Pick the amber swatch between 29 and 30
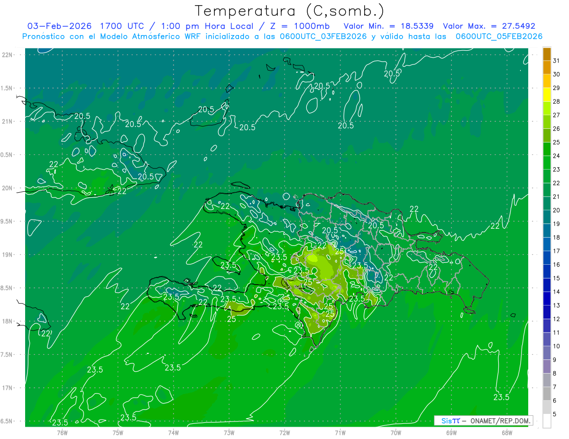This screenshot has width=569, height=439. [x=547, y=81]
